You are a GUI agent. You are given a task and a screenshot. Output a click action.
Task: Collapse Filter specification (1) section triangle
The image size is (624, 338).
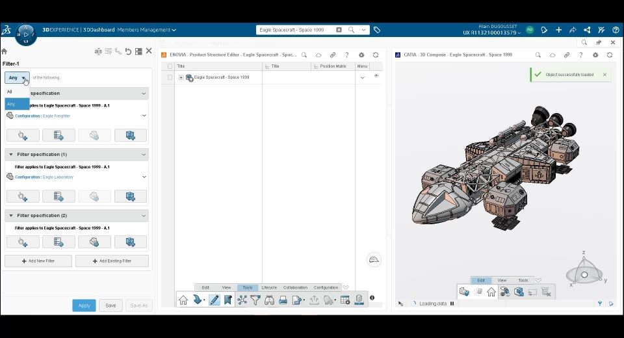11,155
